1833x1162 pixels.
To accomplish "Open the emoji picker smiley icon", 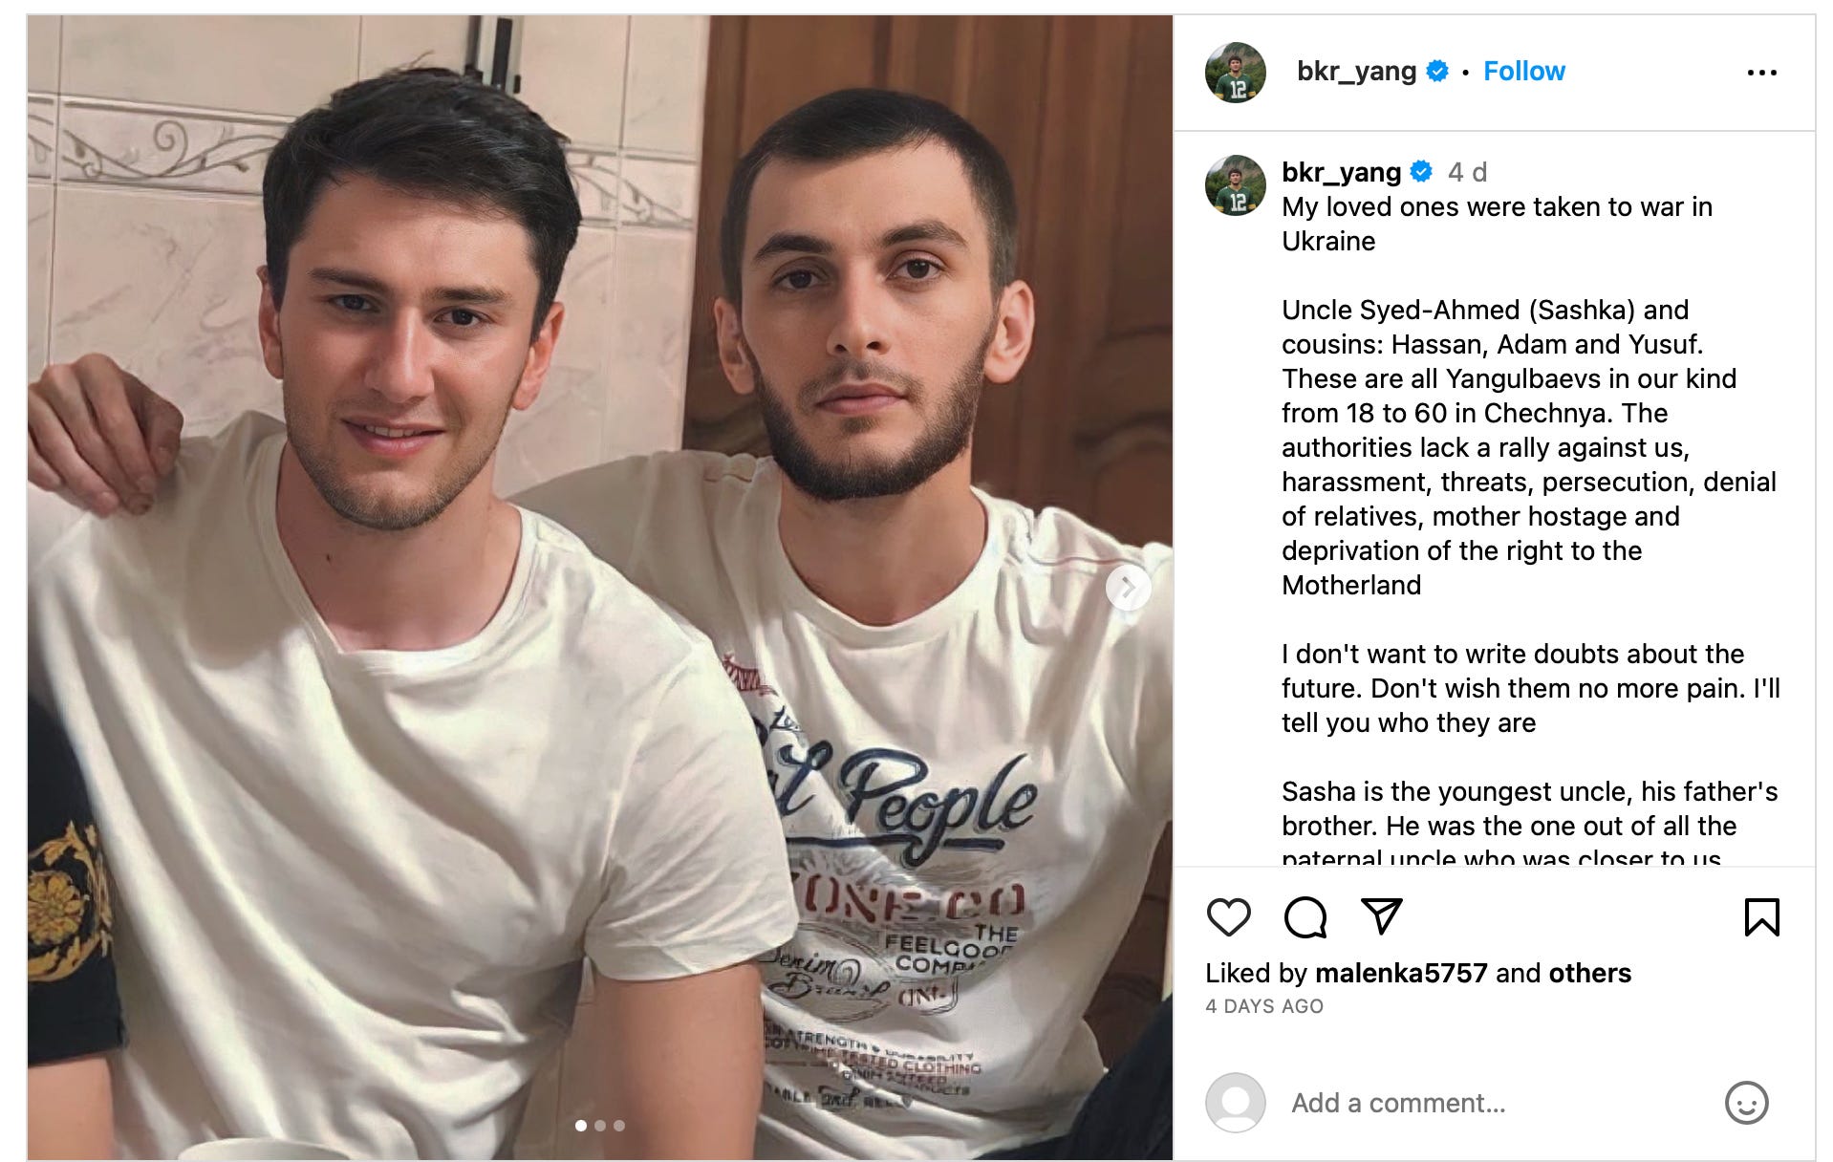I will click(x=1746, y=1103).
